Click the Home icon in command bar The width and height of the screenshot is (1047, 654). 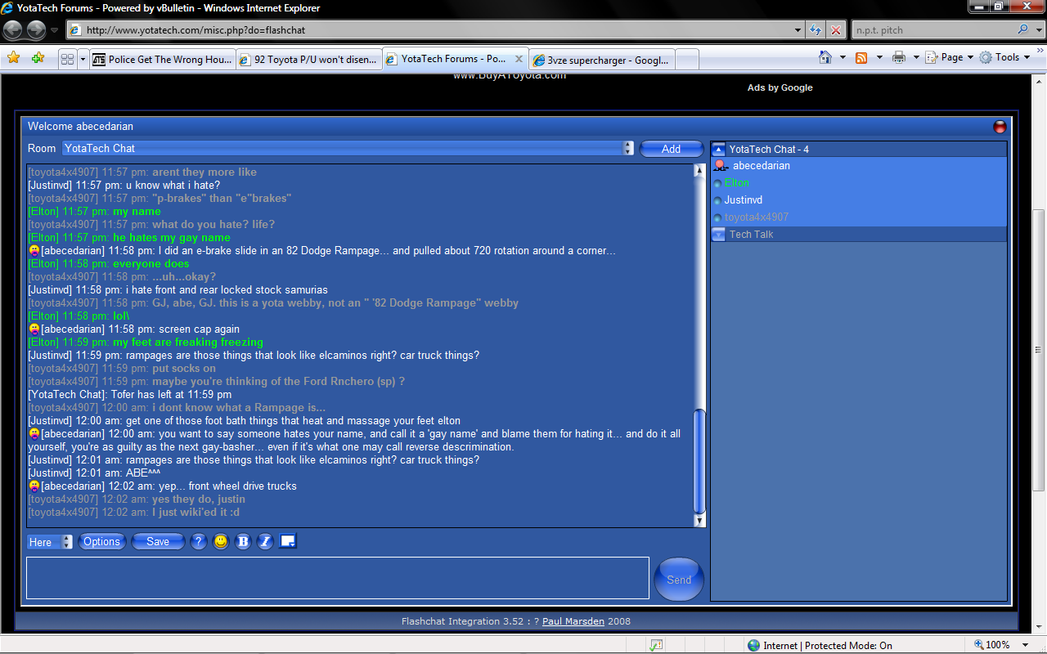tap(825, 57)
